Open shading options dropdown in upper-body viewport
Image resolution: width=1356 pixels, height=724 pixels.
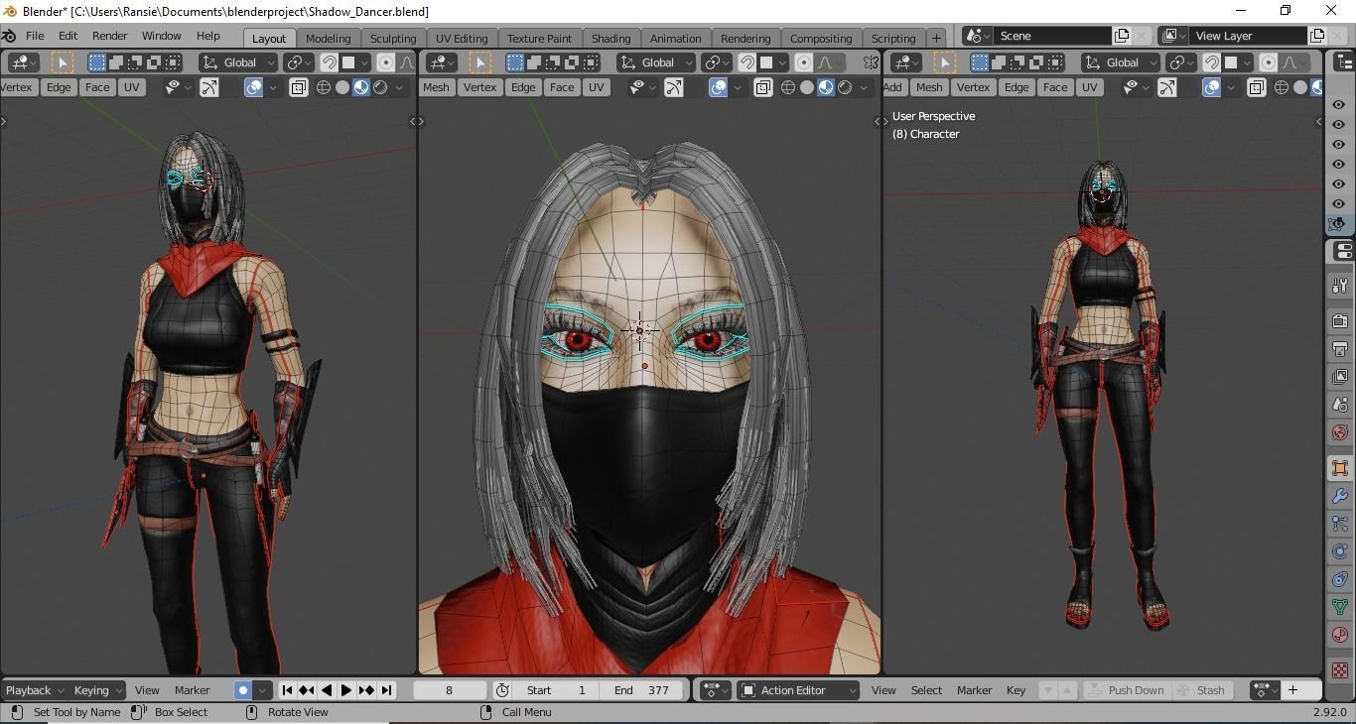(399, 87)
